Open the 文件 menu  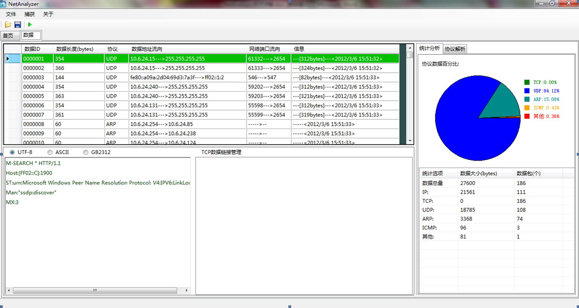pyautogui.click(x=11, y=15)
